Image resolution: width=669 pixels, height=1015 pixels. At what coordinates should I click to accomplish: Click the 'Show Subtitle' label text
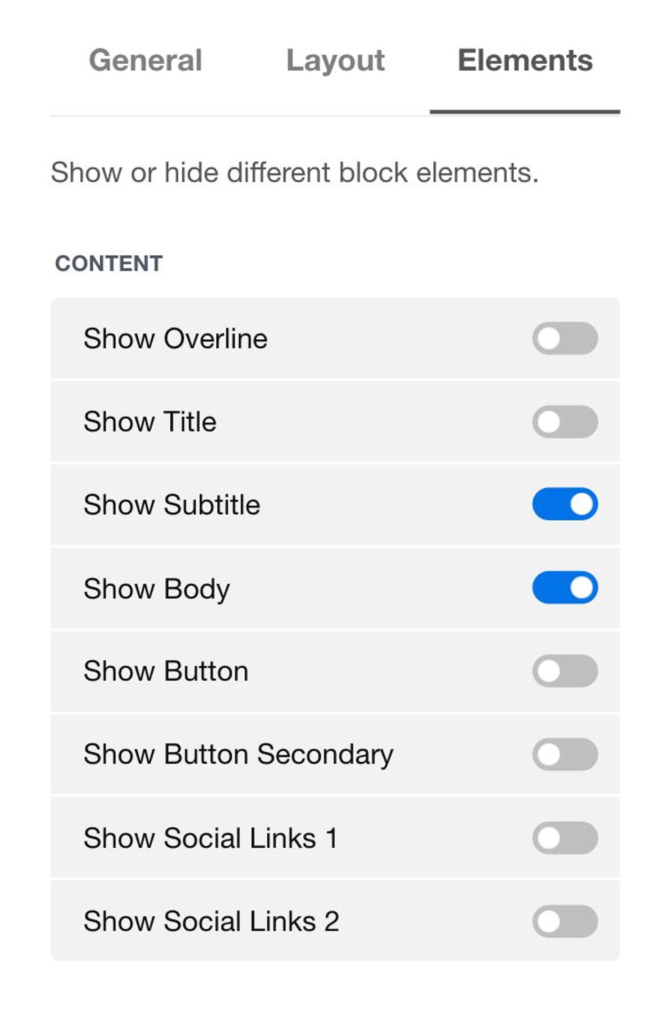pyautogui.click(x=171, y=504)
